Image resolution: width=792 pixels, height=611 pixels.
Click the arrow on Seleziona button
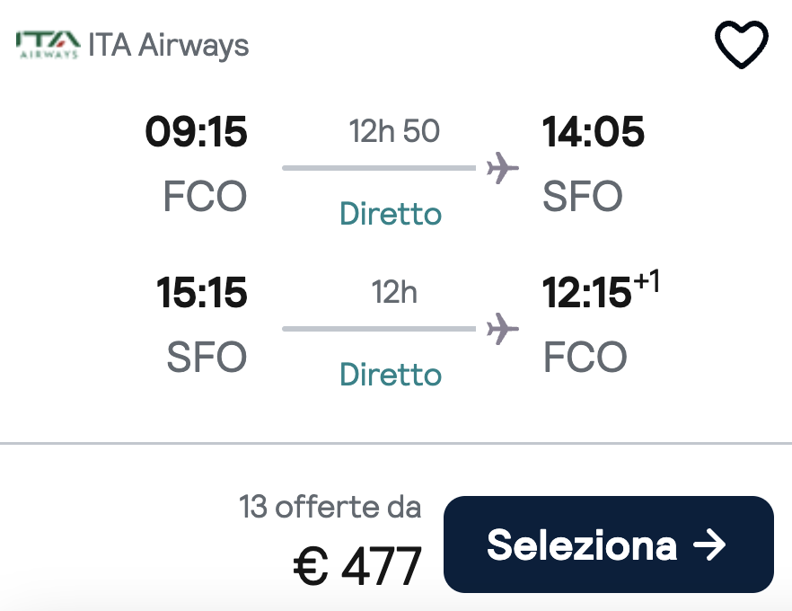click(x=709, y=545)
